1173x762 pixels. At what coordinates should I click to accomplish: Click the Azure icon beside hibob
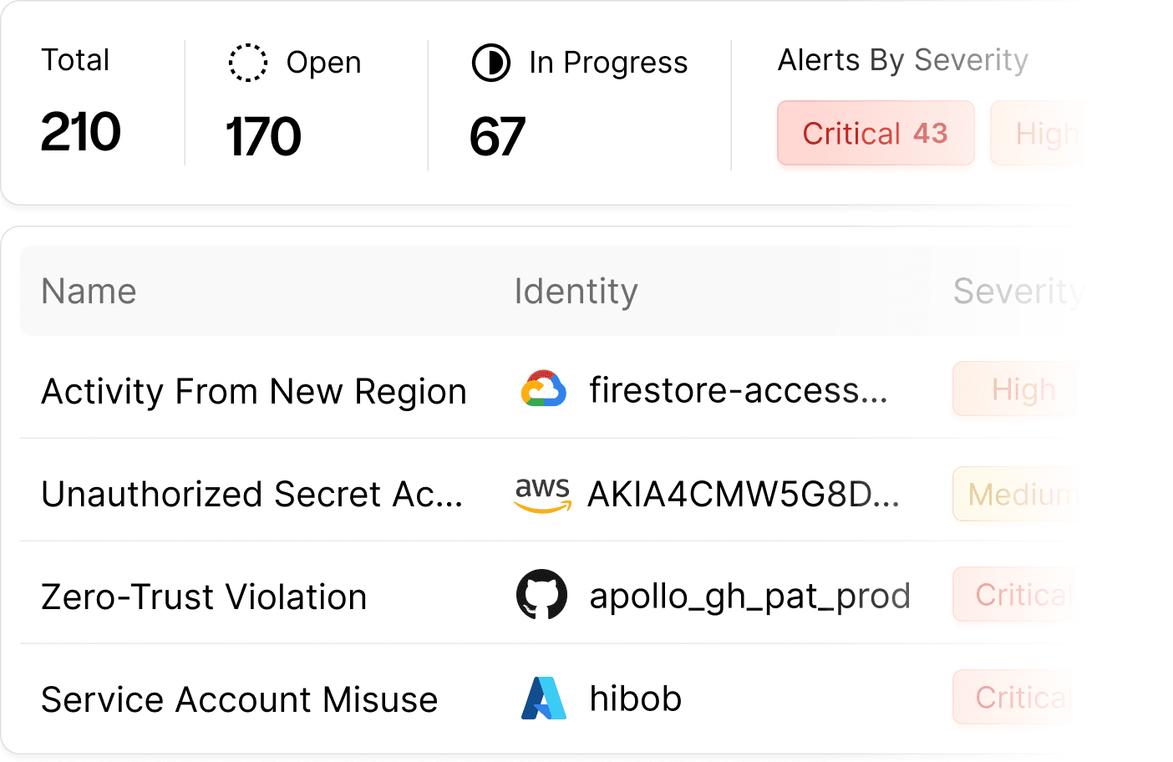pos(544,698)
